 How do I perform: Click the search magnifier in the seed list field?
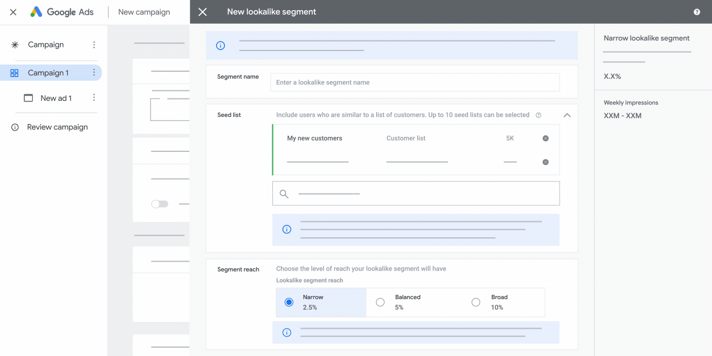pos(284,193)
